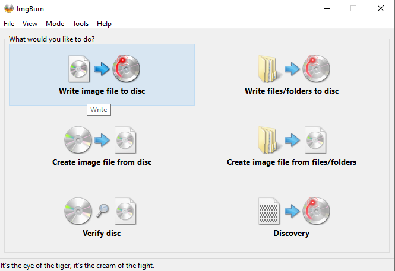Click the blue arrow in Write image file to disc
Viewport: 395px width, 271px height.
coord(102,69)
